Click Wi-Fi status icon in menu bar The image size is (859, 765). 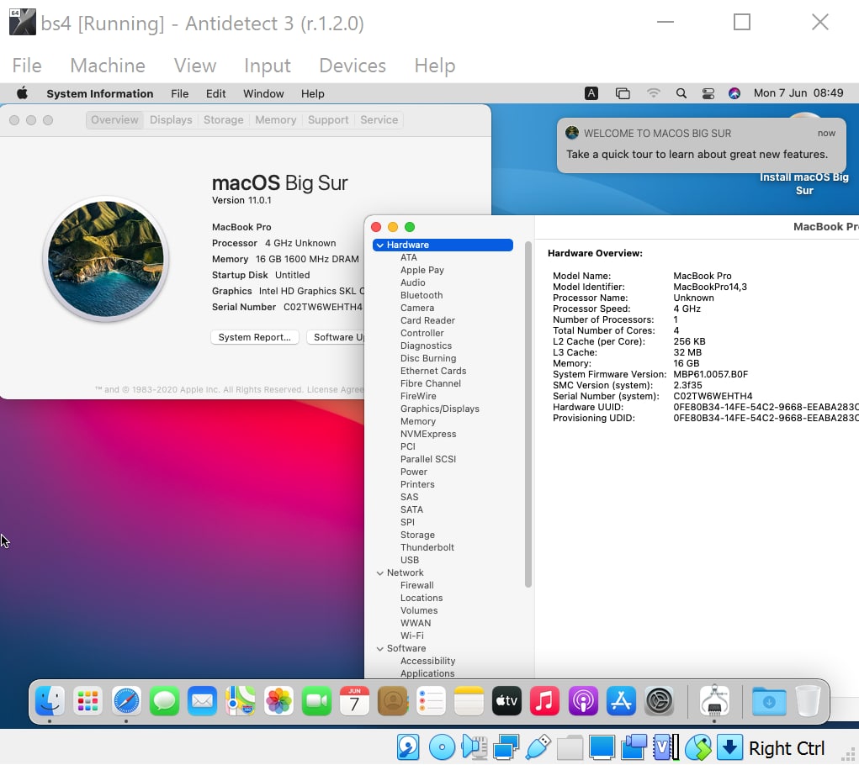[653, 93]
